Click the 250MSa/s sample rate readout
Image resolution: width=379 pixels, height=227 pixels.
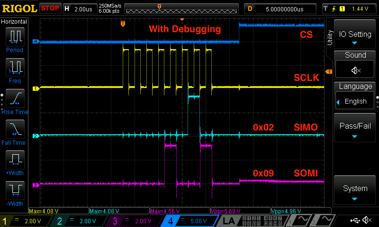point(110,6)
